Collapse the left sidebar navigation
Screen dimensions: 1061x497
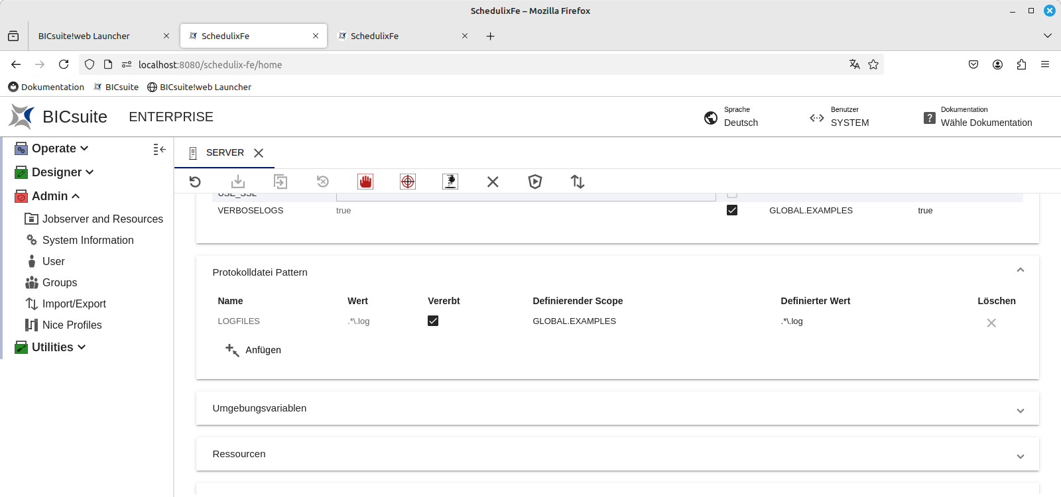click(x=159, y=150)
